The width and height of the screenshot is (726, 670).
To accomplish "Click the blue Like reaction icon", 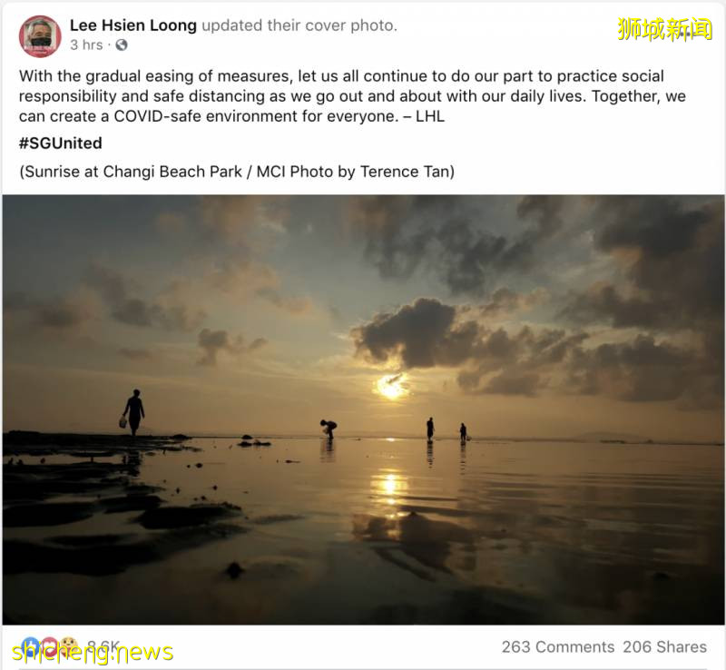I will point(30,645).
